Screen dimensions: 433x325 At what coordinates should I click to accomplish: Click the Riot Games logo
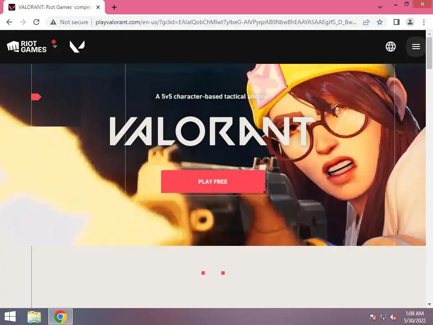point(27,47)
